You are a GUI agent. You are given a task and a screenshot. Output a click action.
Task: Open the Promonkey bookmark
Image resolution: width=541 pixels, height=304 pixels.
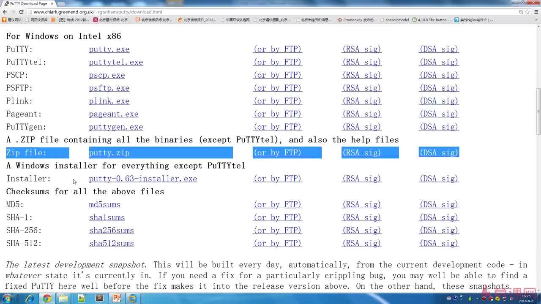[x=357, y=19]
